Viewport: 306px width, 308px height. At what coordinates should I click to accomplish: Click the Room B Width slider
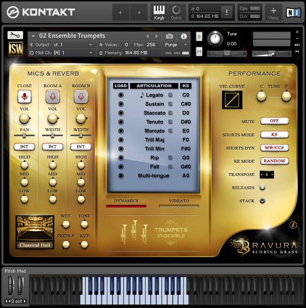point(81,135)
